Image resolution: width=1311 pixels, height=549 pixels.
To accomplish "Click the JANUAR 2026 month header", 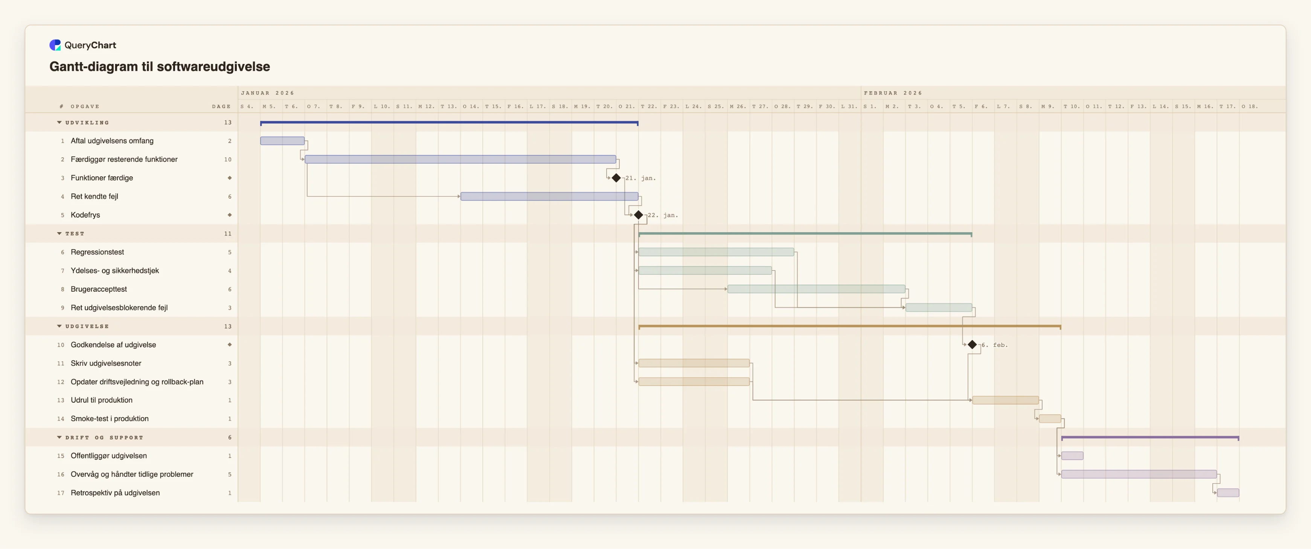I will pyautogui.click(x=268, y=93).
